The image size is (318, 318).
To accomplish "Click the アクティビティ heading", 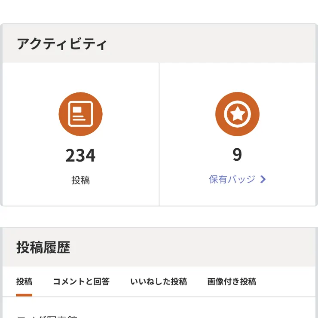I will coord(61,44).
